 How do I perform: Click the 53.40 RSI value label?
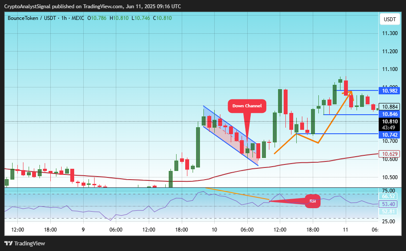[x=388, y=204]
